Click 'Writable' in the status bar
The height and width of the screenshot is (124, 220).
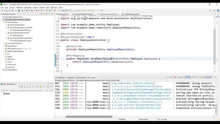122,120
